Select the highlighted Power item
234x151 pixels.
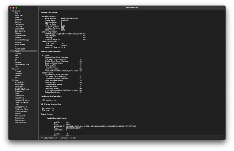point(23,51)
